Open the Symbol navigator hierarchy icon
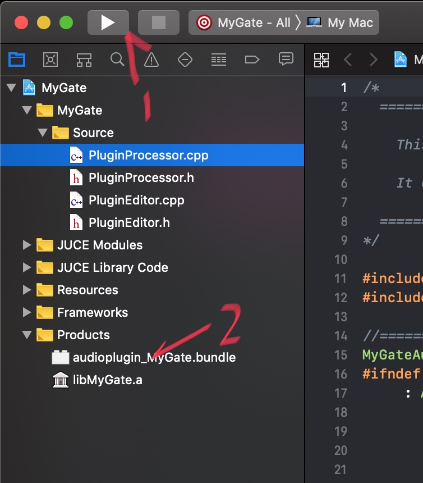The width and height of the screenshot is (423, 483). (84, 59)
